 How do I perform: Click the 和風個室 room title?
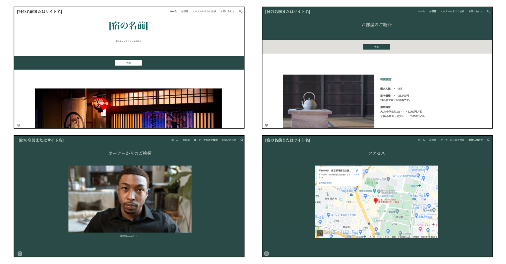(386, 79)
